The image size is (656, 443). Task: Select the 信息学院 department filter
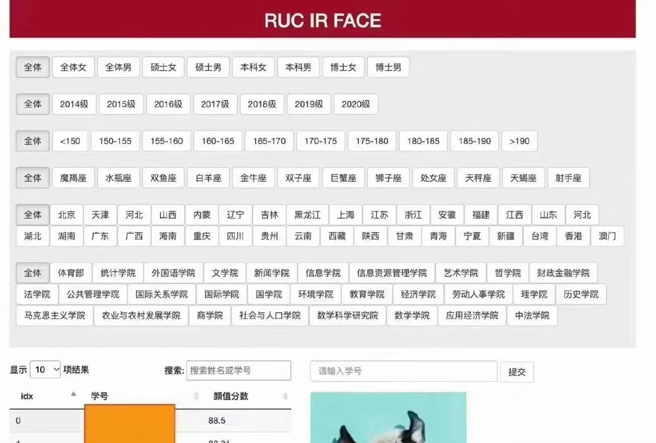[323, 273]
